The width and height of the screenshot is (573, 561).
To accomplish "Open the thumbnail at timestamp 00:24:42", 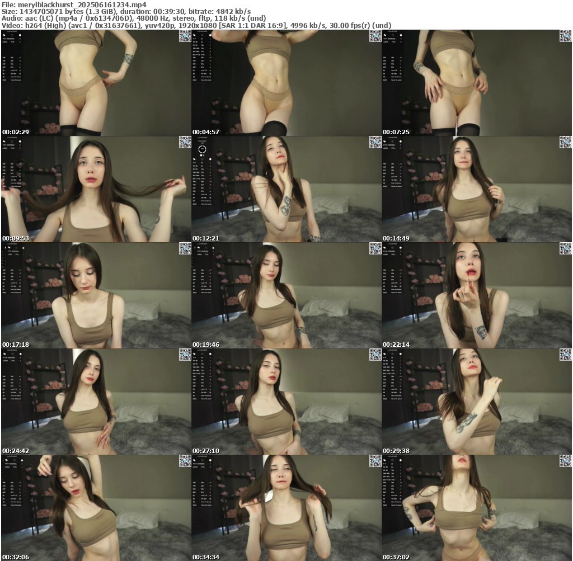I will tap(96, 402).
